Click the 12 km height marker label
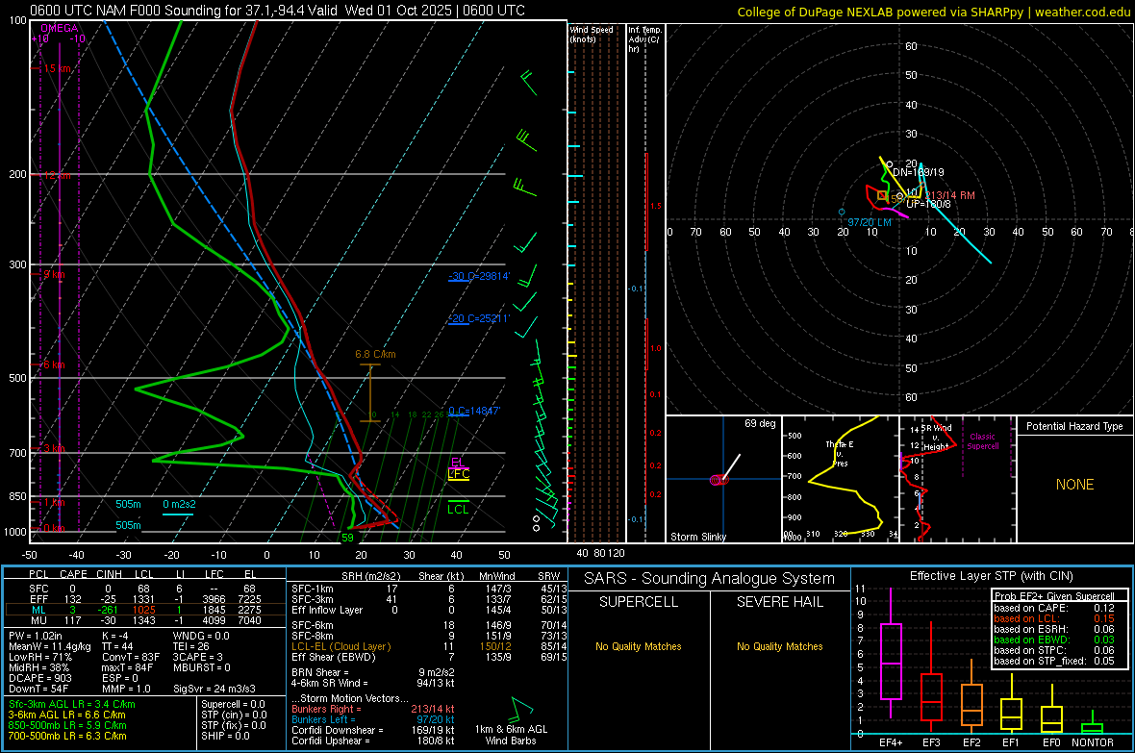This screenshot has height=753, width=1135. (x=57, y=176)
